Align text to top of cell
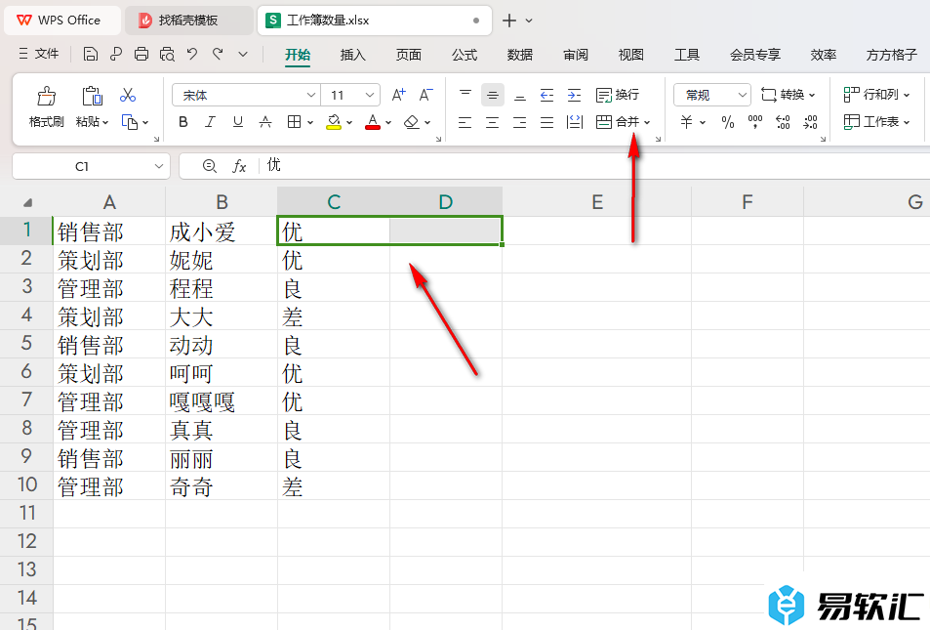930x630 pixels. 465,95
